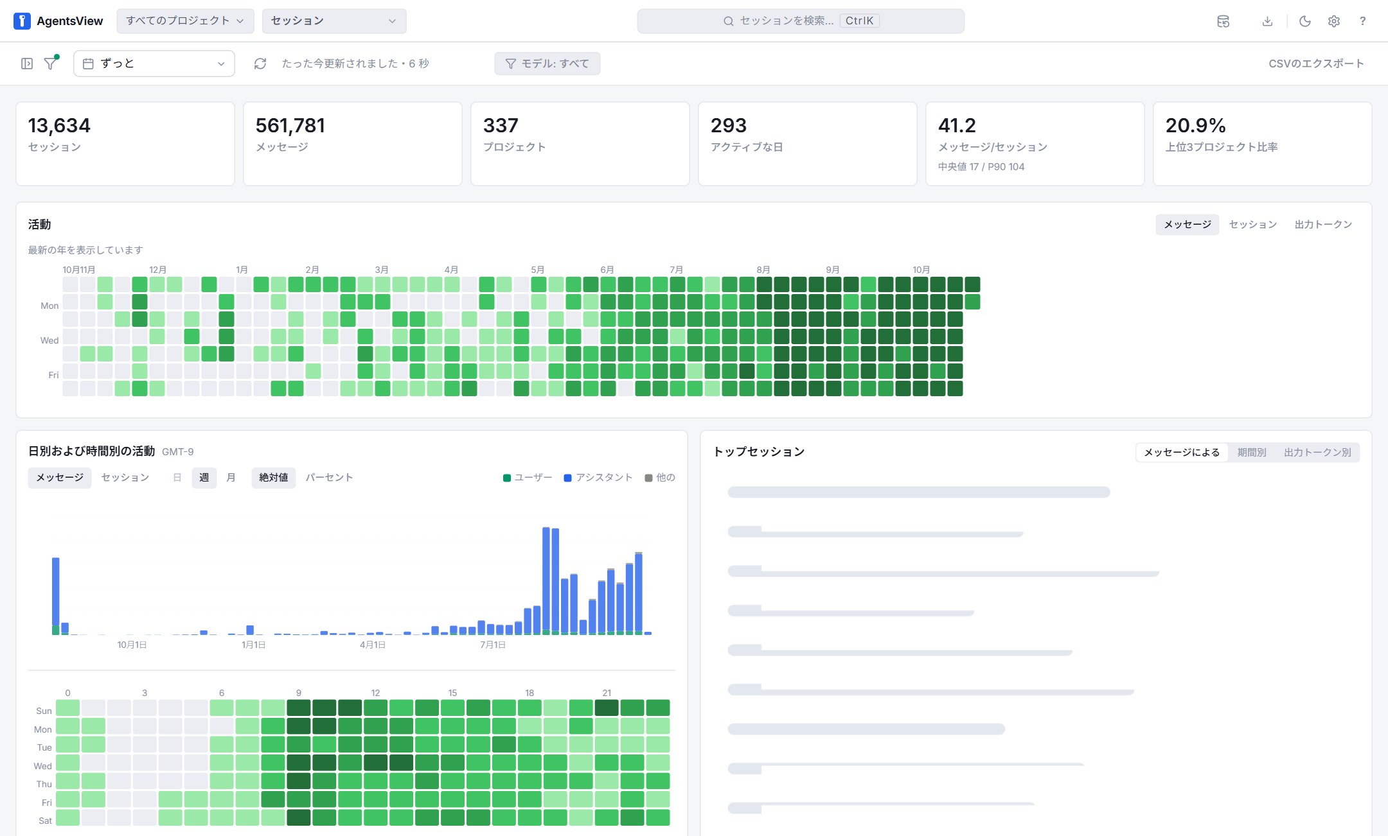Expand the すべてのプロジェクト dropdown
Viewport: 1388px width, 836px height.
coord(185,21)
